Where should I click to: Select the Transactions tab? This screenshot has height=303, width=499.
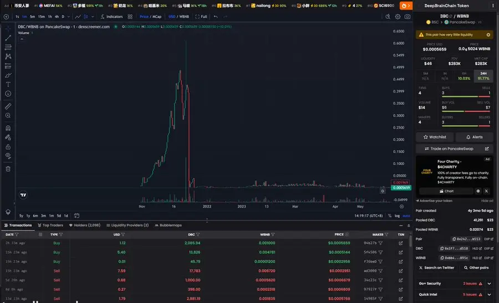18,225
